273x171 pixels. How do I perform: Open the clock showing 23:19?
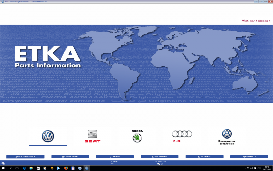tap(267, 168)
